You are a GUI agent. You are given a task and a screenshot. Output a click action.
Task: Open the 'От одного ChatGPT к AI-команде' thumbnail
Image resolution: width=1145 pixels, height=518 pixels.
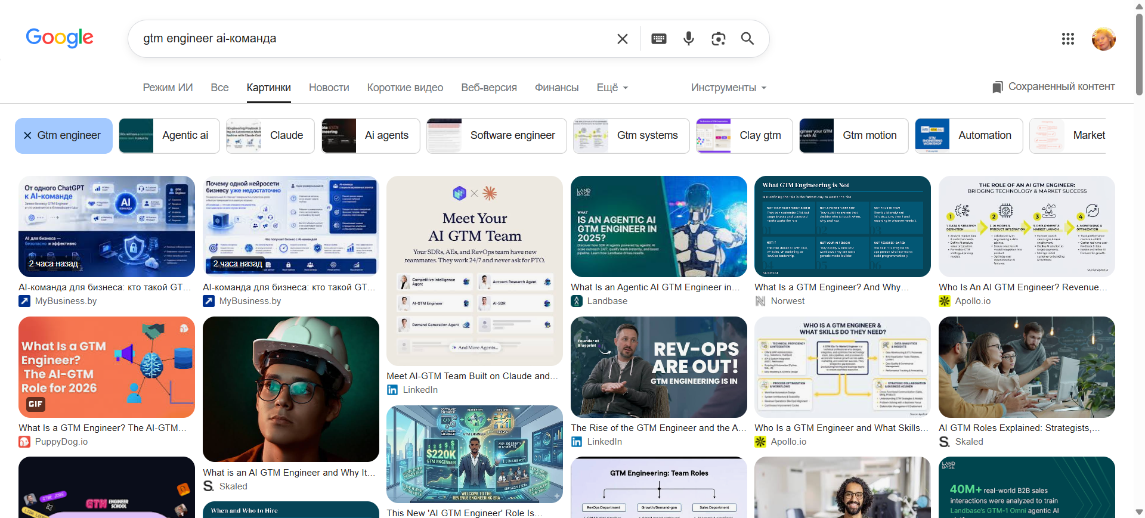click(x=107, y=227)
